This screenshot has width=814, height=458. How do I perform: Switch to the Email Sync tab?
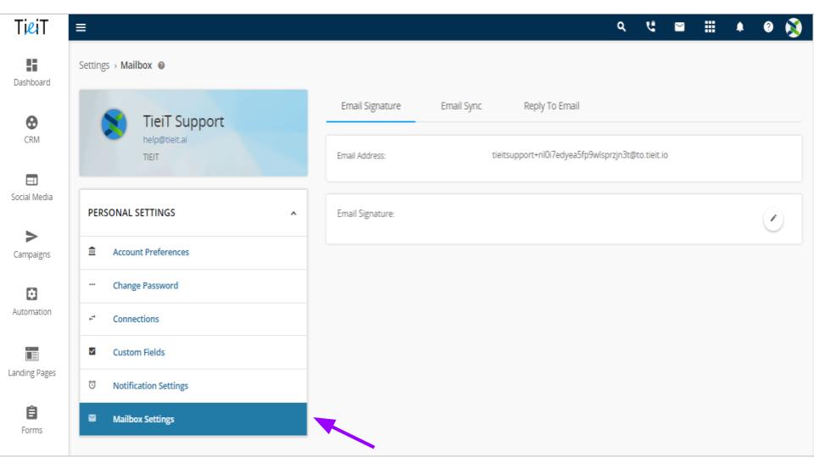click(461, 106)
